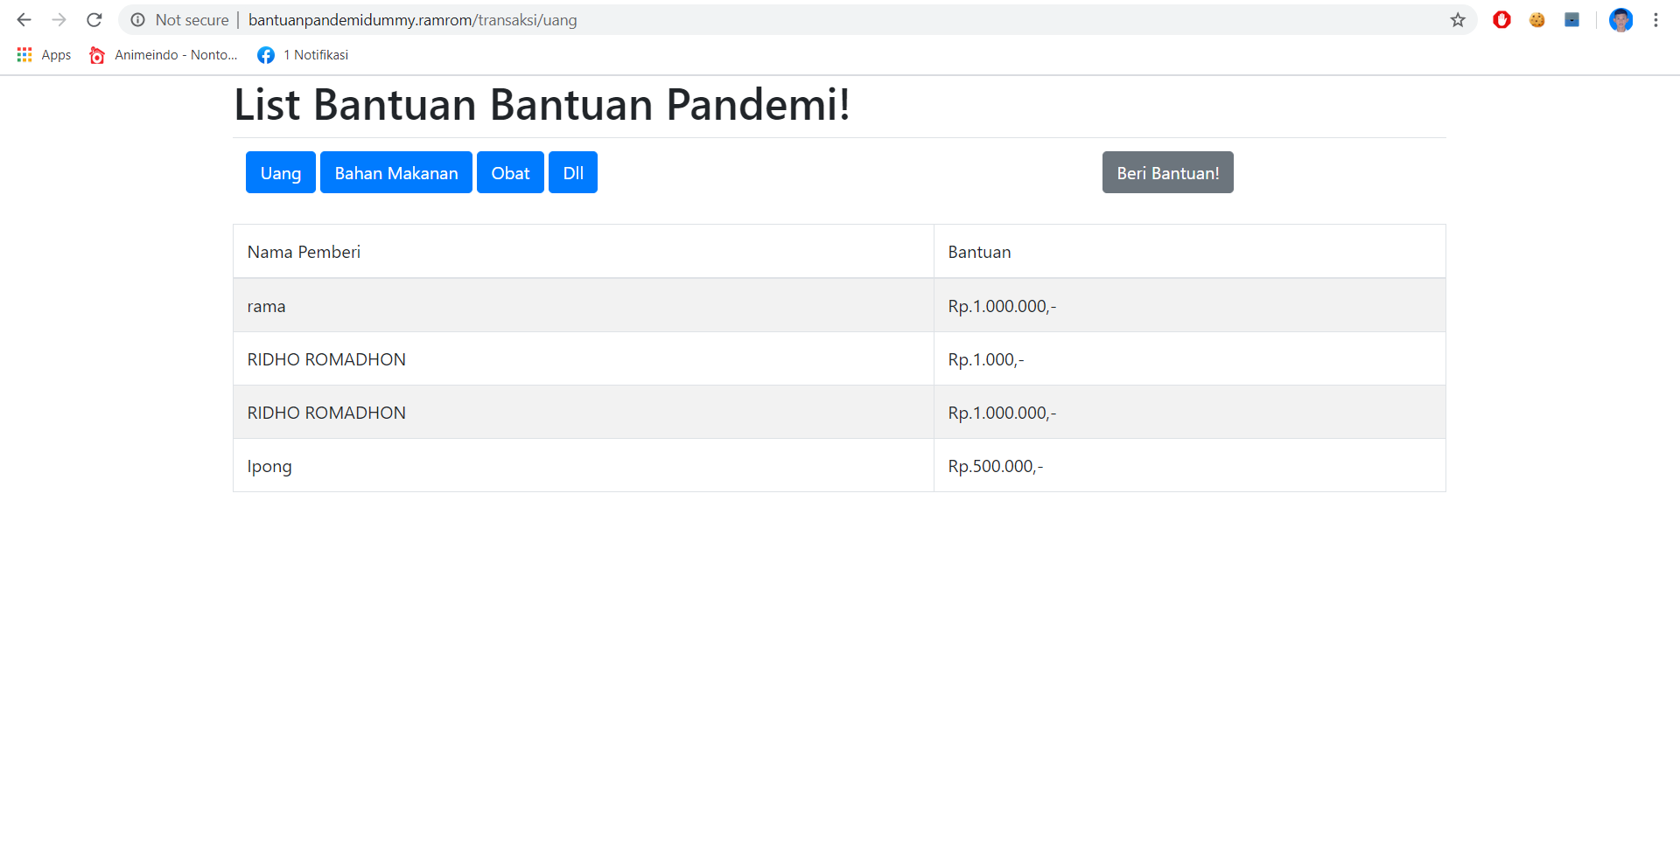Screen dimensions: 1680x862
Task: Open the Google Apps launcher grid
Action: coord(24,54)
